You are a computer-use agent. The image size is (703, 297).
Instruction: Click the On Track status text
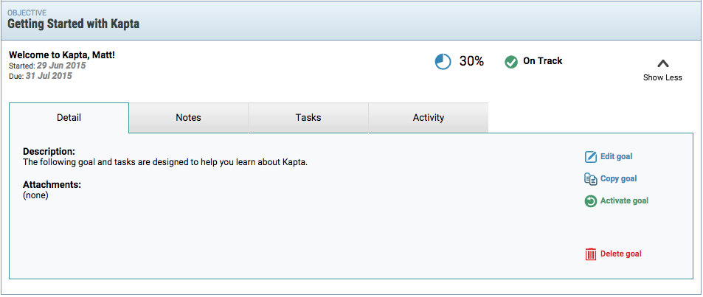(x=543, y=61)
